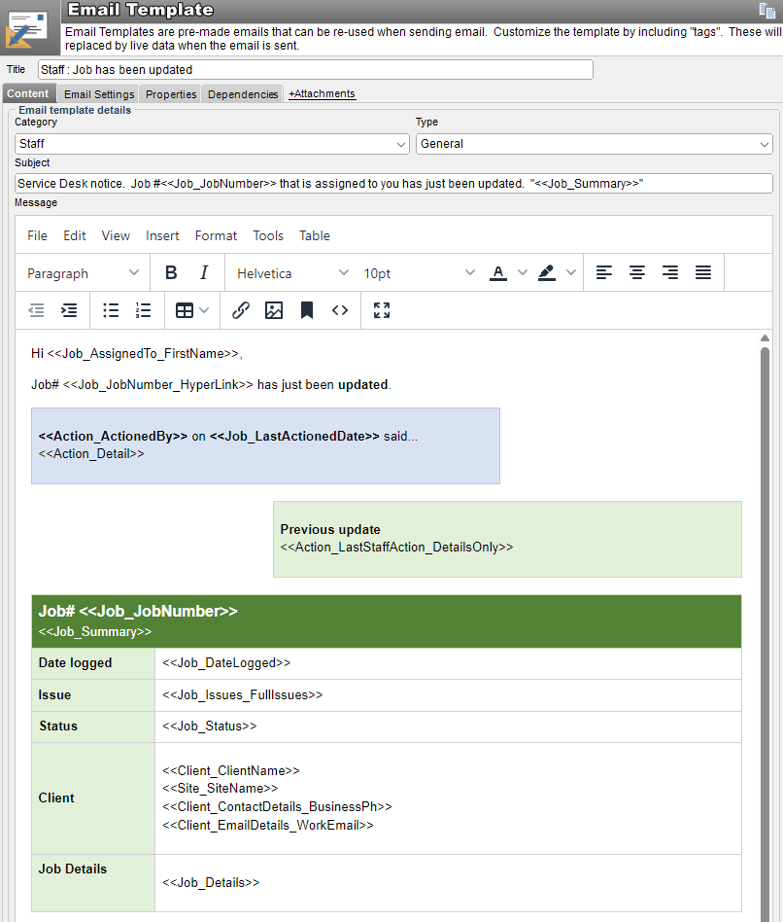Switch to the Properties tab
783x922 pixels.
coord(171,94)
